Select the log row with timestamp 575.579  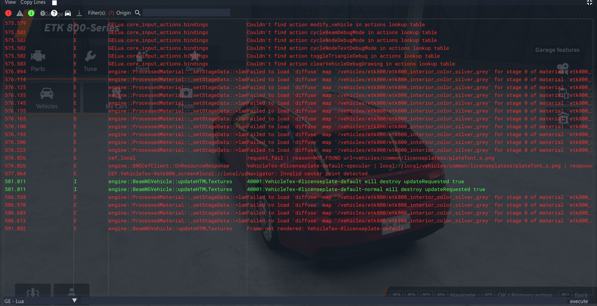coord(298,25)
